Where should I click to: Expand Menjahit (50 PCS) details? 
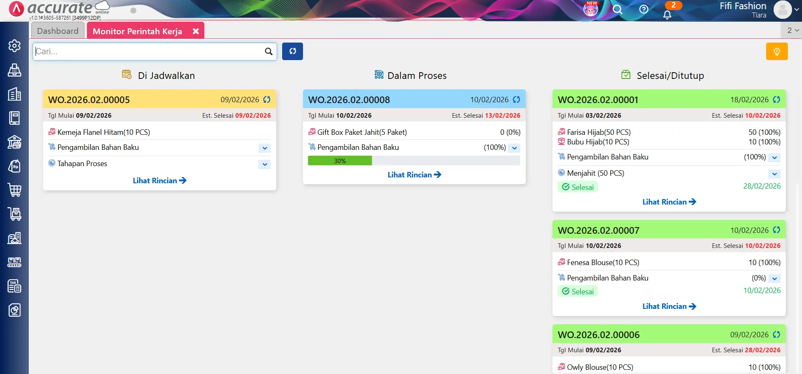(x=774, y=174)
